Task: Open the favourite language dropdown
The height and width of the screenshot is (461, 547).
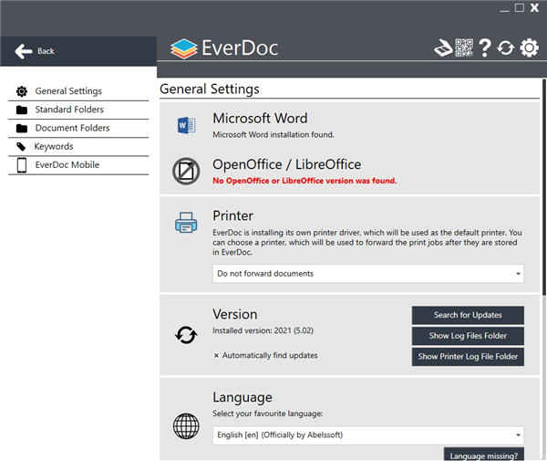Action: pos(368,435)
